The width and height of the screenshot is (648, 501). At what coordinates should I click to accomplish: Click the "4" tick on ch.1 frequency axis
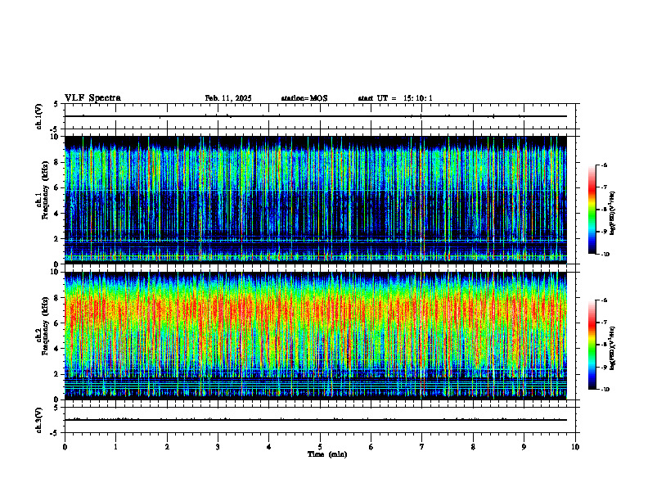click(57, 214)
